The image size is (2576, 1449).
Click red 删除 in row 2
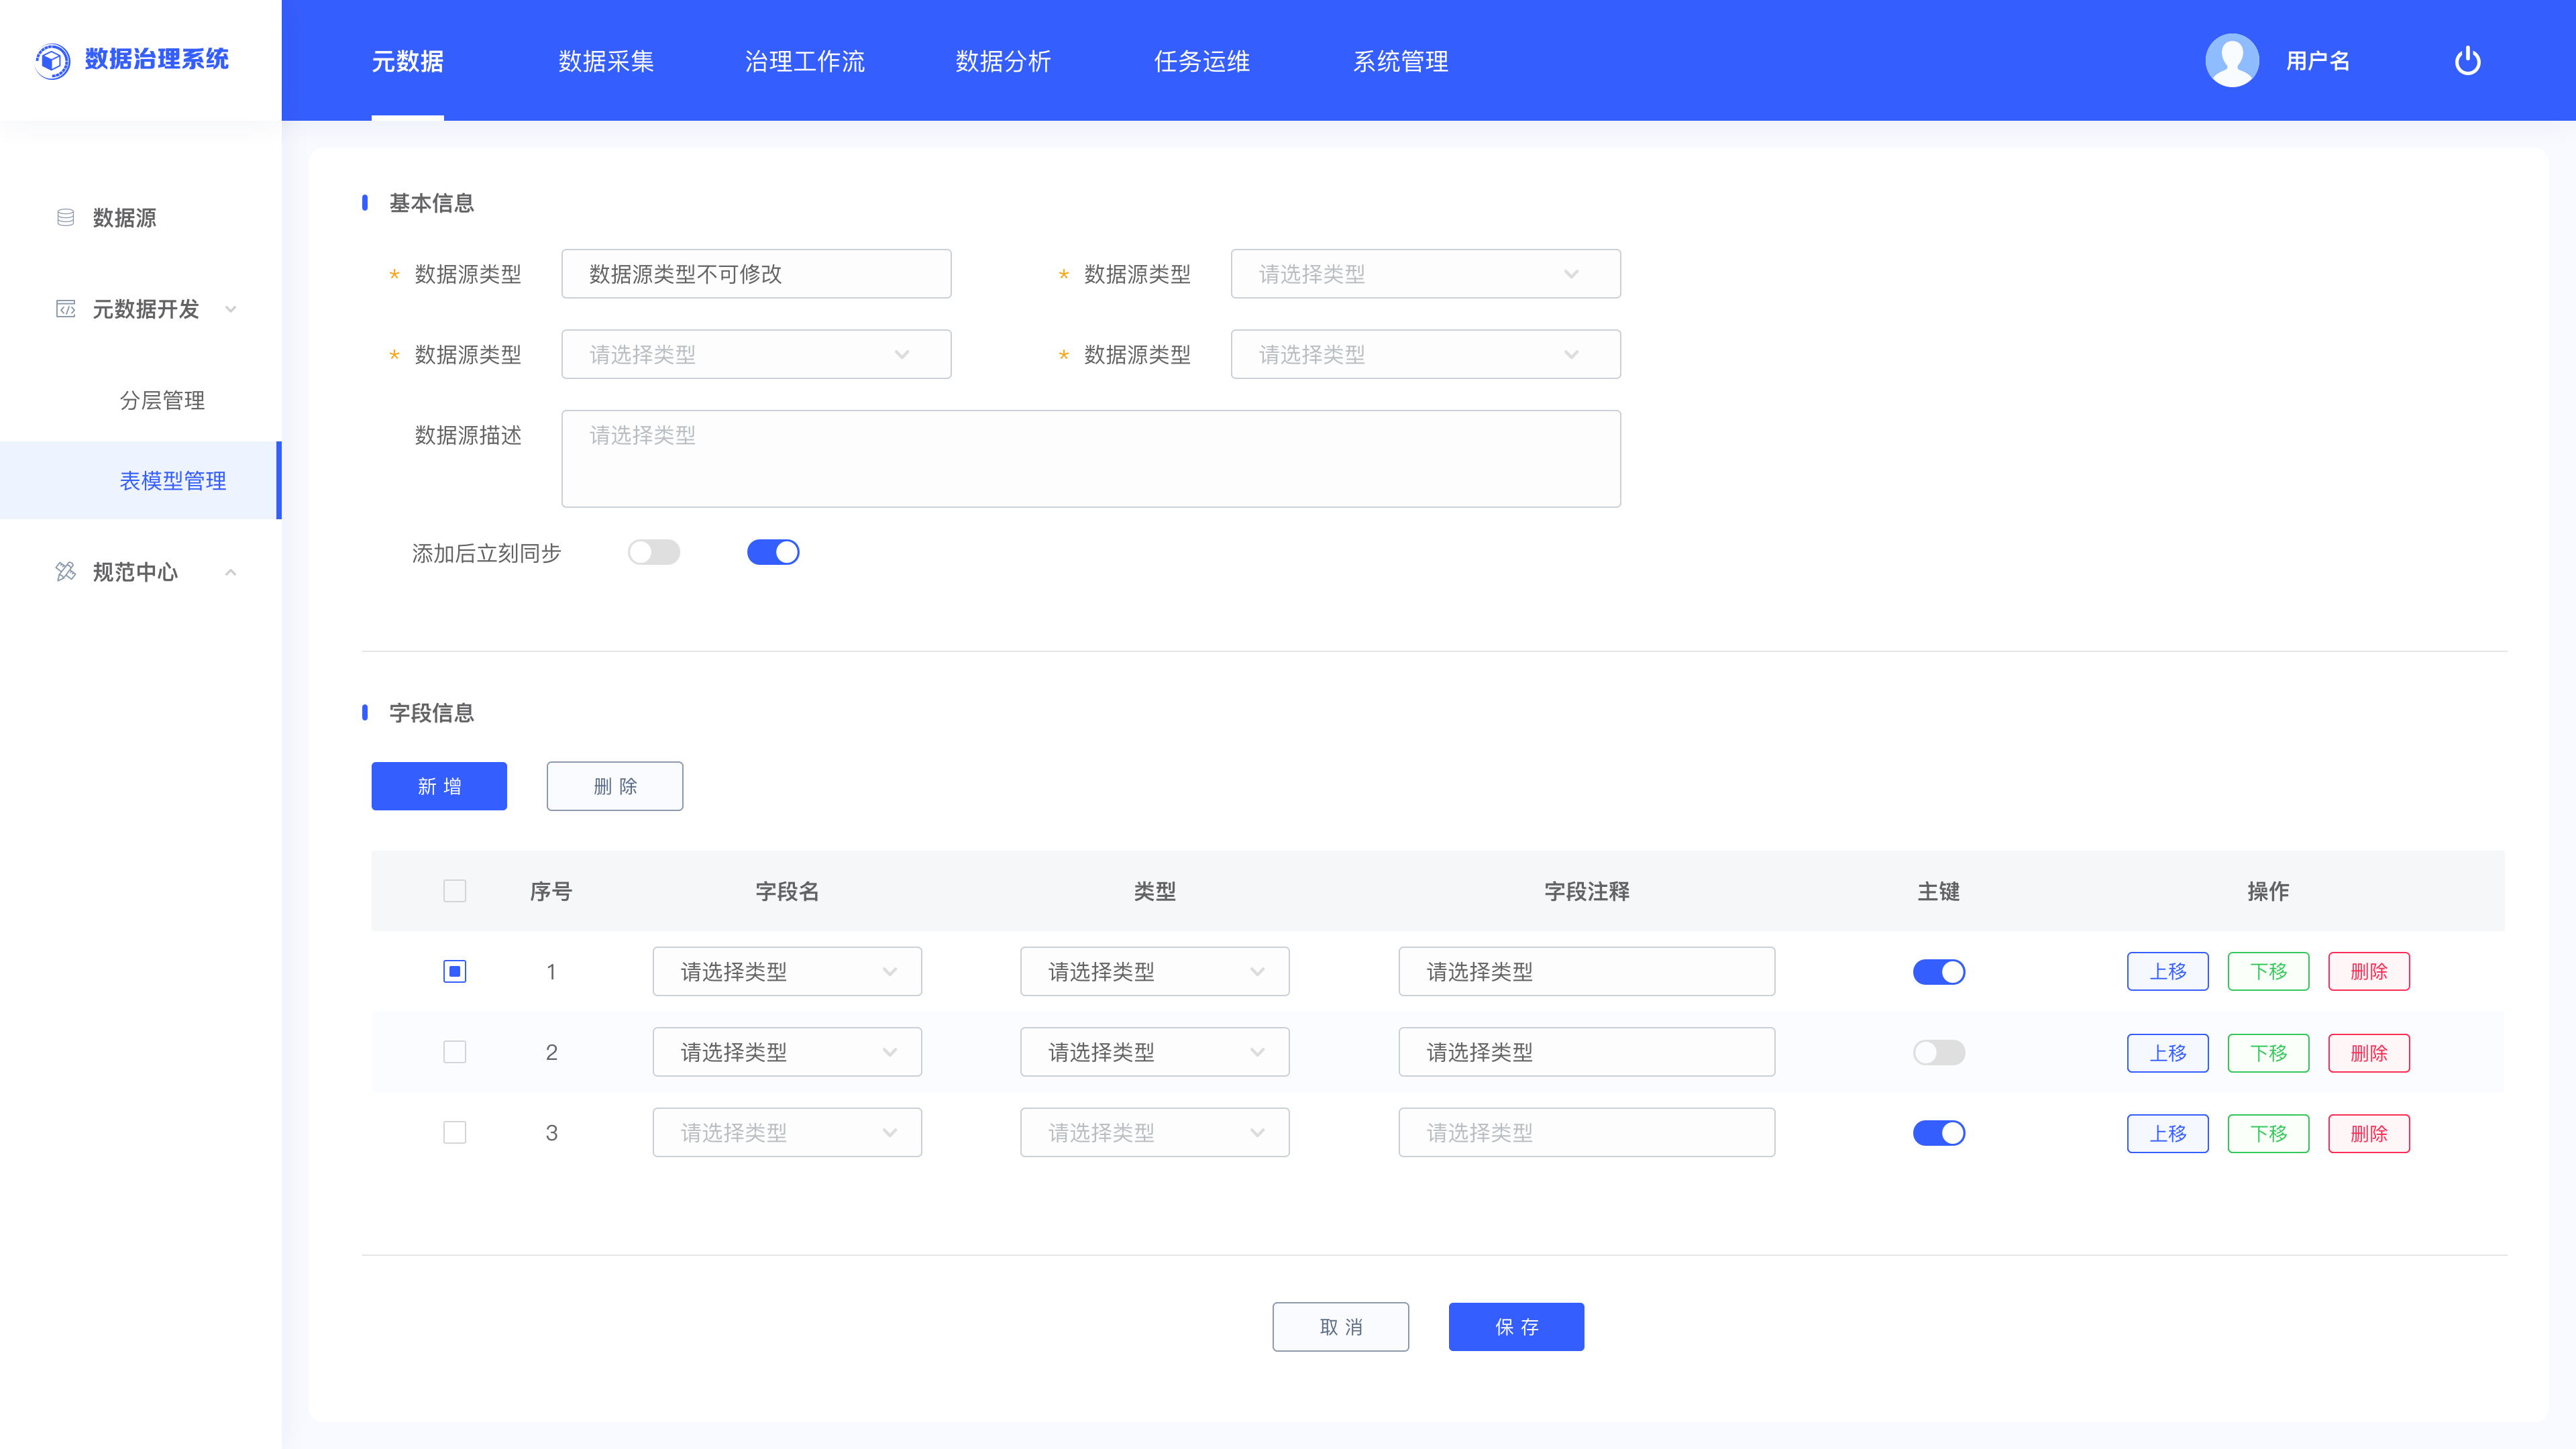tap(2368, 1053)
